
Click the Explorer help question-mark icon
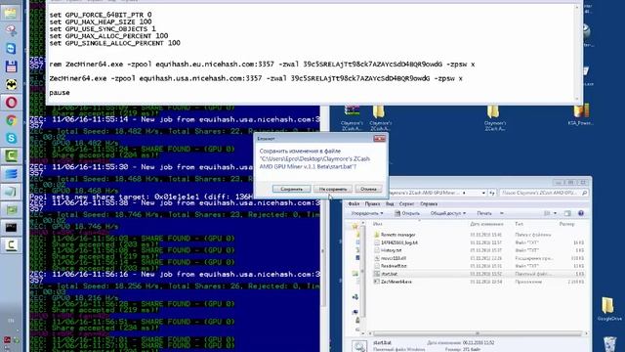[x=581, y=213]
